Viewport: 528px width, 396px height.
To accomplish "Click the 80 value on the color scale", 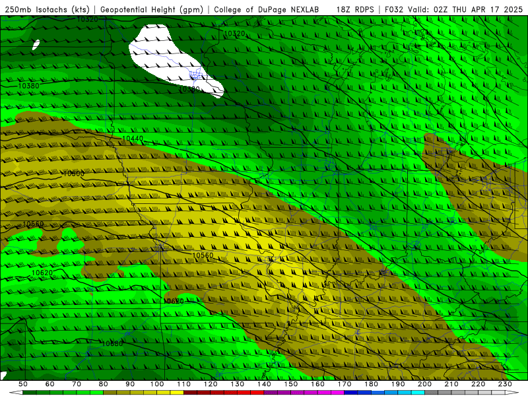I will [104, 384].
